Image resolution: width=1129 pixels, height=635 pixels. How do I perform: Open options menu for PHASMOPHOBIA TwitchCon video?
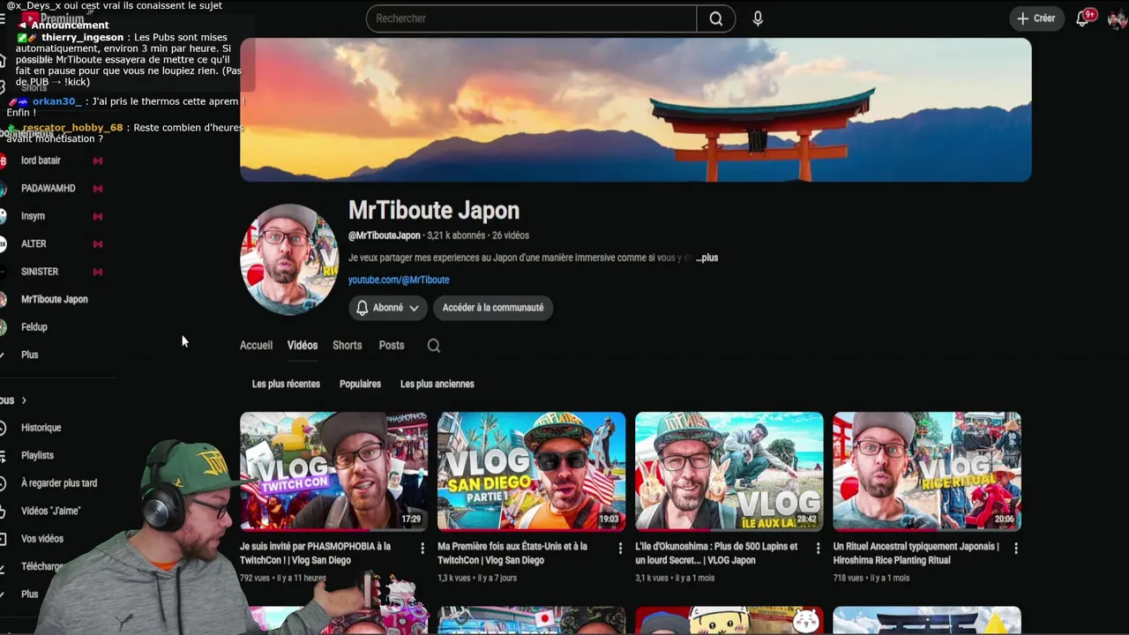coord(422,549)
